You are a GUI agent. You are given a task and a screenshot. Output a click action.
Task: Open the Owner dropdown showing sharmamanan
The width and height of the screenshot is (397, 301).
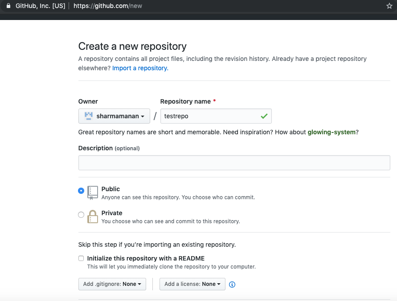point(114,116)
